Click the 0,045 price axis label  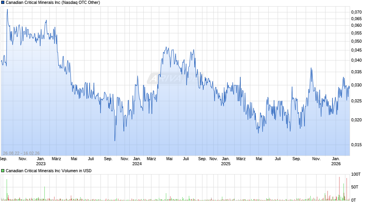pos(356,50)
